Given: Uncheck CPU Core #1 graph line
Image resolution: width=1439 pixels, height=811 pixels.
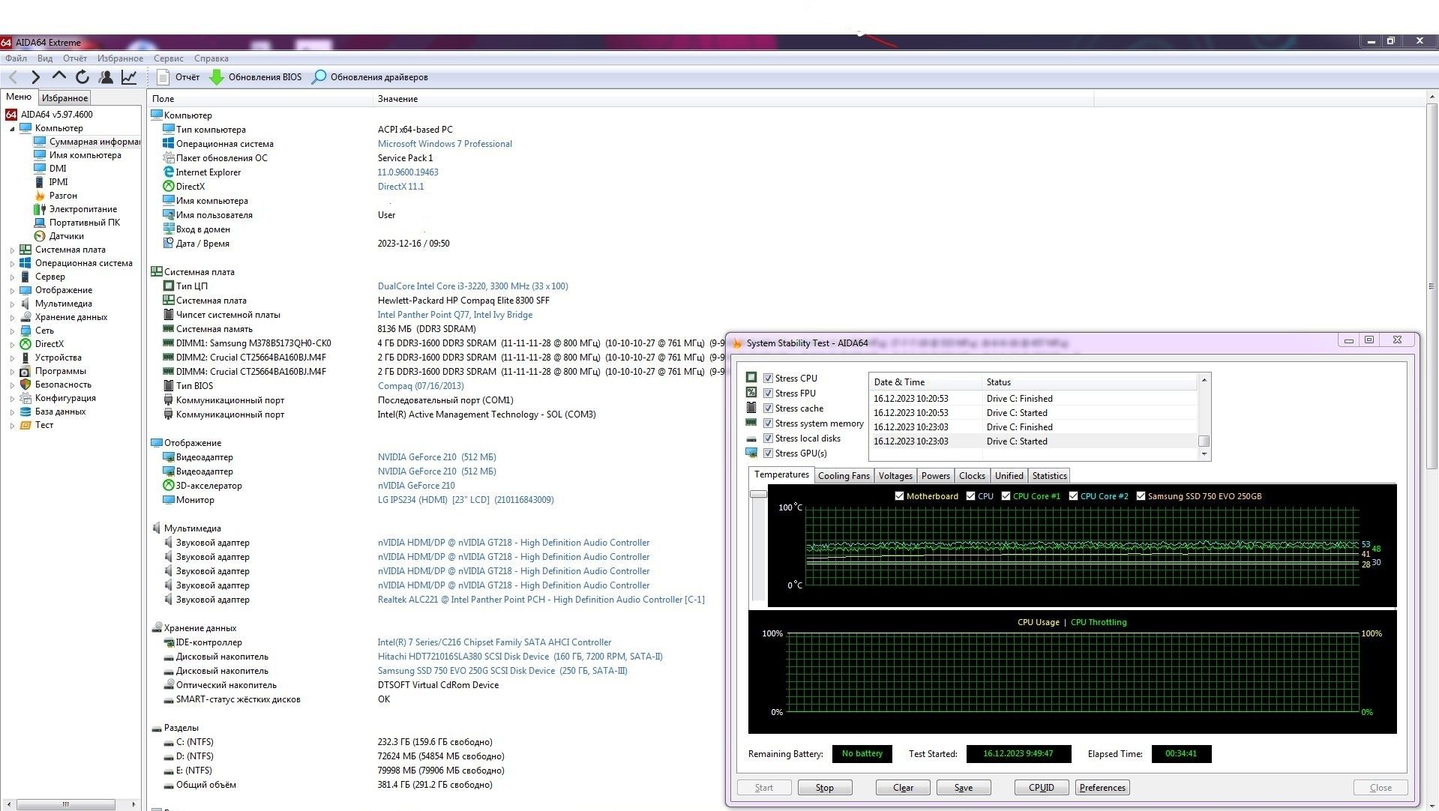Looking at the screenshot, I should pyautogui.click(x=1006, y=496).
